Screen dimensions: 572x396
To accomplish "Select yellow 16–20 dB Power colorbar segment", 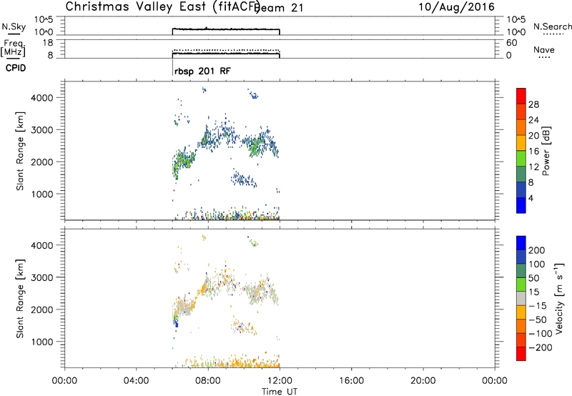I will tap(521, 142).
